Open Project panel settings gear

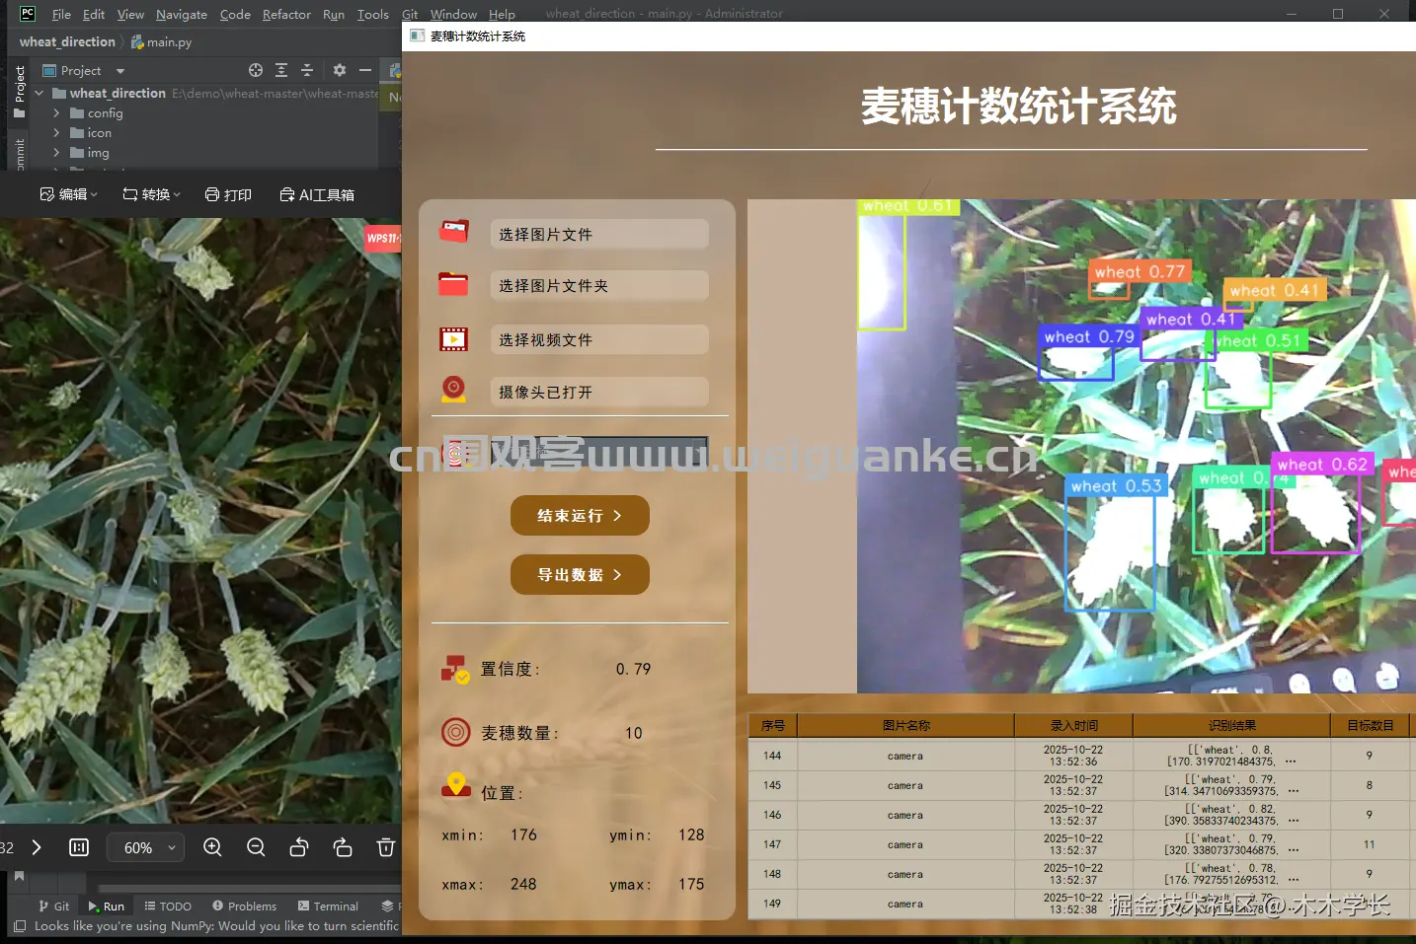(x=340, y=70)
